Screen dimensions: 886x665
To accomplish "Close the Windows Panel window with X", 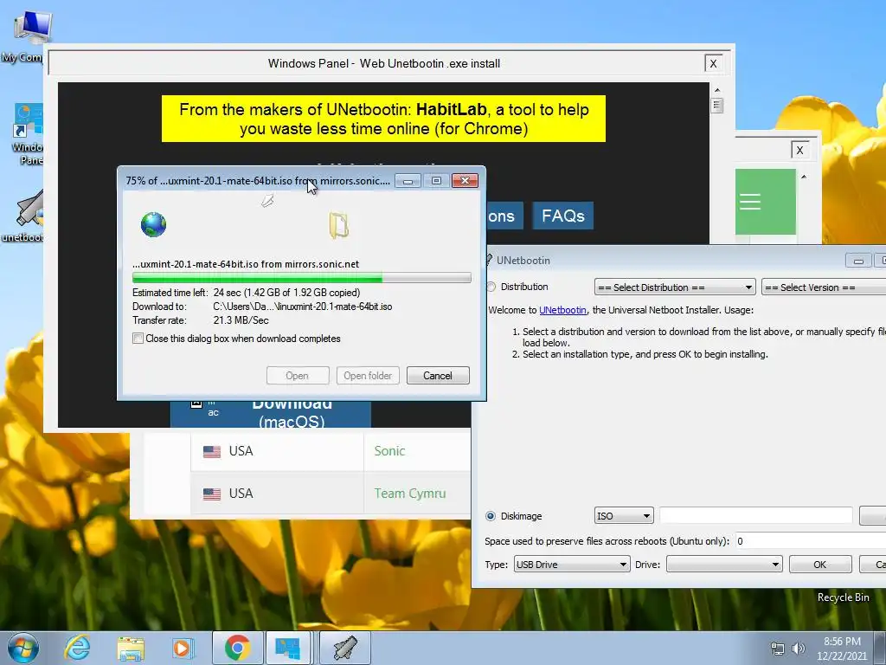I will click(713, 63).
